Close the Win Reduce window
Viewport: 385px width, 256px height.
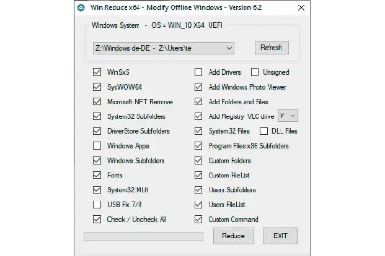tap(301, 8)
